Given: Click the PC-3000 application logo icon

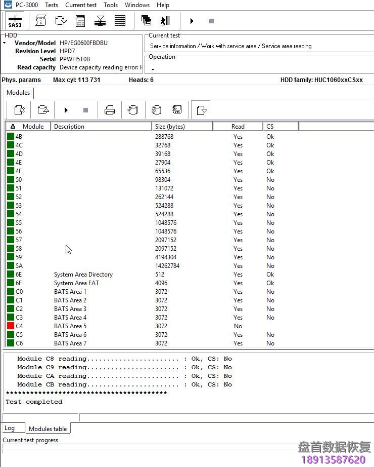Looking at the screenshot, I should tap(8, 4).
